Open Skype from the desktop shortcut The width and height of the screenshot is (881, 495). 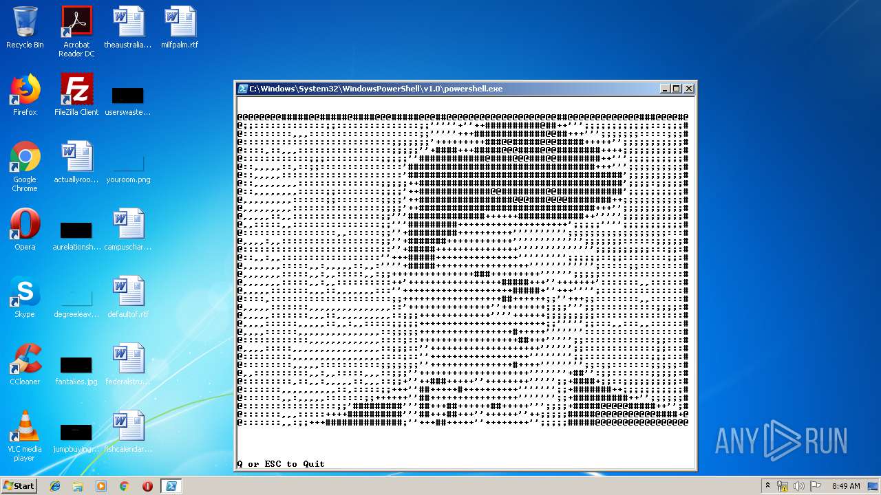(25, 297)
